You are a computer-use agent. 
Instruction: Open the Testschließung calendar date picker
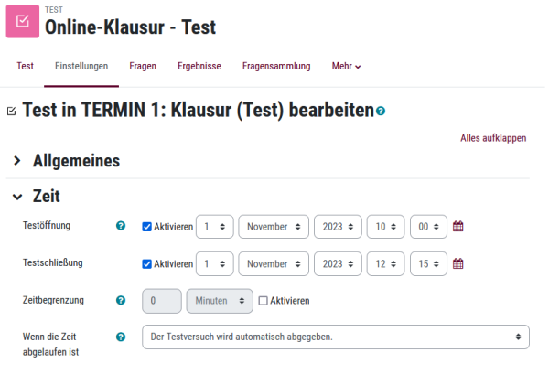click(x=457, y=263)
